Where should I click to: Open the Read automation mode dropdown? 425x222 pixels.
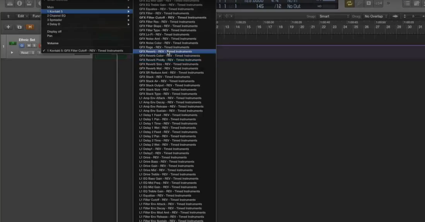click(27, 52)
